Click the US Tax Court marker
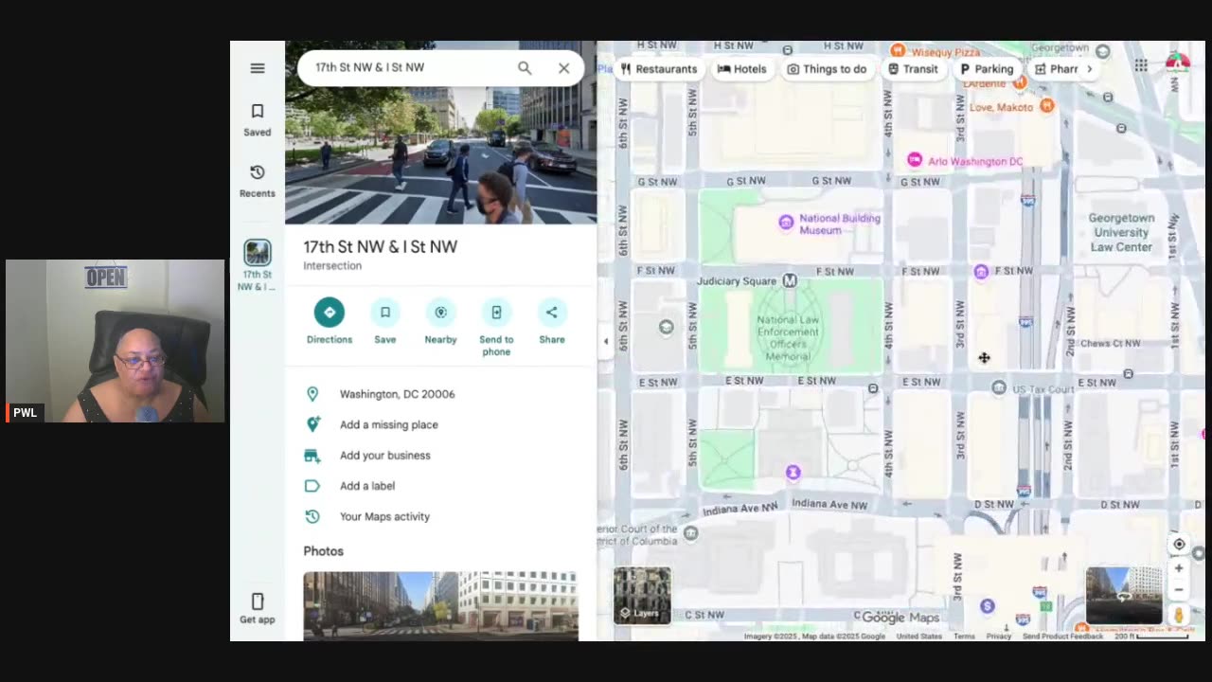The width and height of the screenshot is (1212, 682). (x=998, y=387)
